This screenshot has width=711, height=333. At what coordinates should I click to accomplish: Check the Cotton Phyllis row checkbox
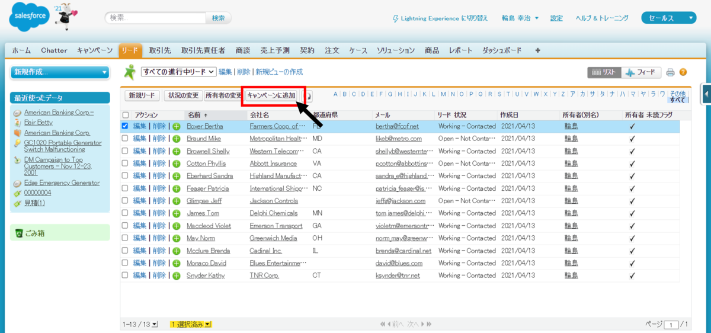tap(126, 164)
